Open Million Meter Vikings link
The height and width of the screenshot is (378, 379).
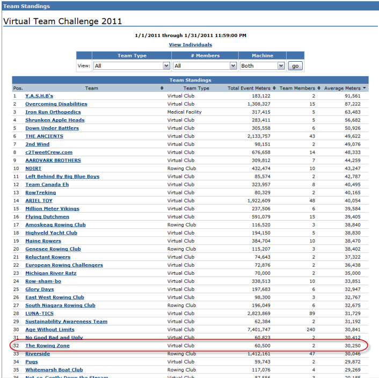coord(52,208)
